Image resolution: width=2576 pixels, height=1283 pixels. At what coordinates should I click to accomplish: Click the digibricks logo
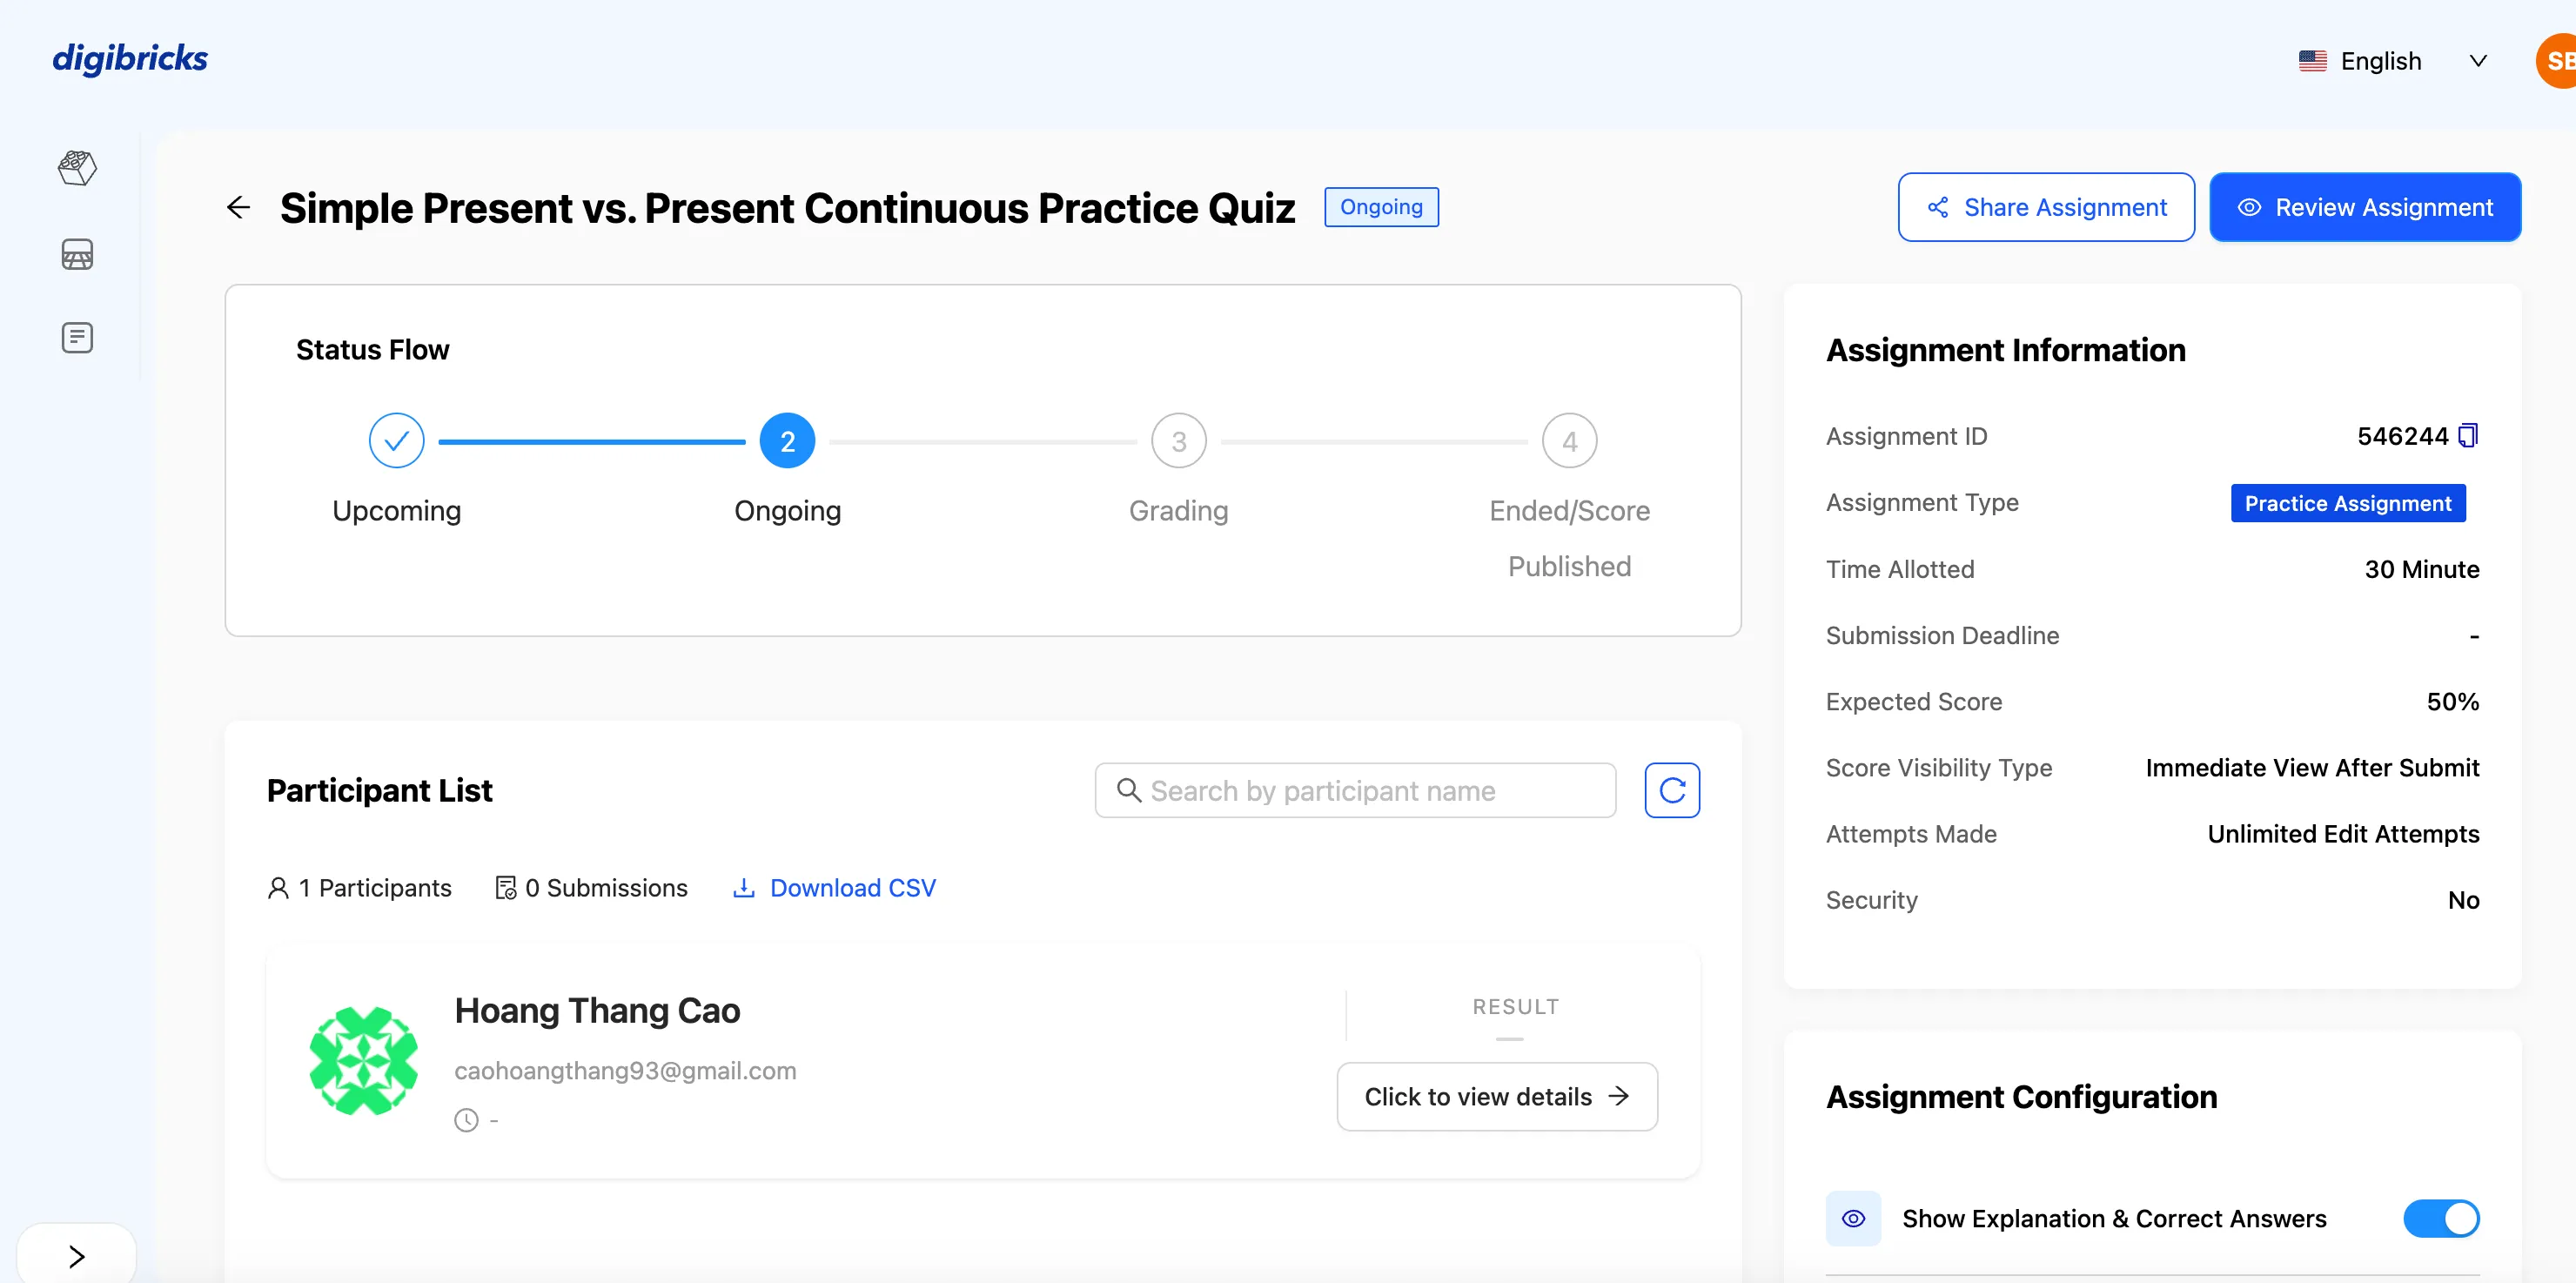click(130, 58)
